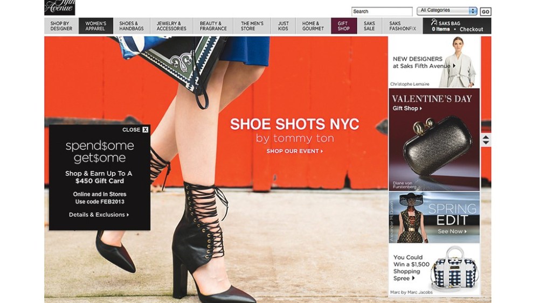Click the Saks Bag shopping bag icon

tap(434, 22)
